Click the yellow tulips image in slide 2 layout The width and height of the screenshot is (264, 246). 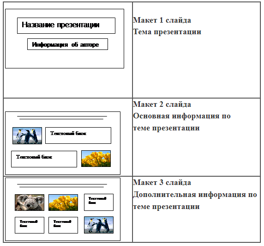[96, 159]
